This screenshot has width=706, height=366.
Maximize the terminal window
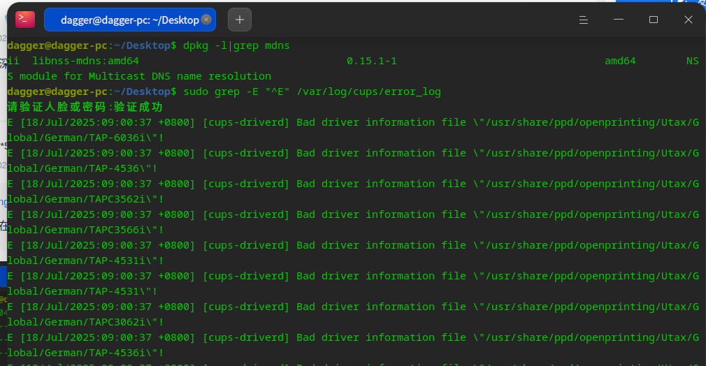654,20
